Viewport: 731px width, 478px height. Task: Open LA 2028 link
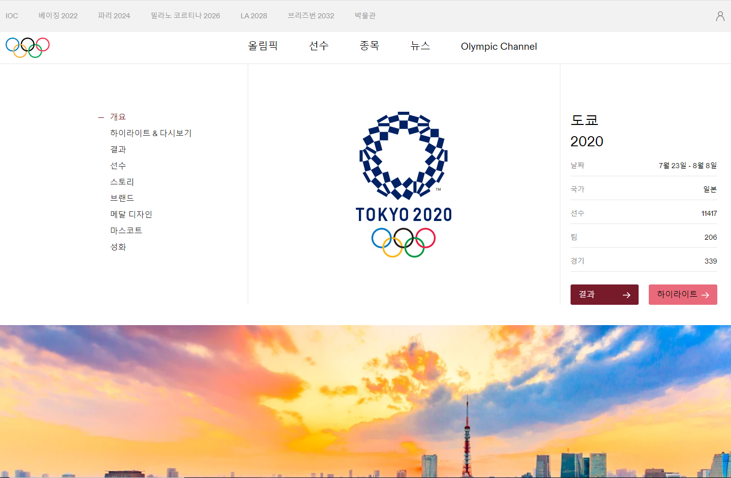tap(254, 16)
